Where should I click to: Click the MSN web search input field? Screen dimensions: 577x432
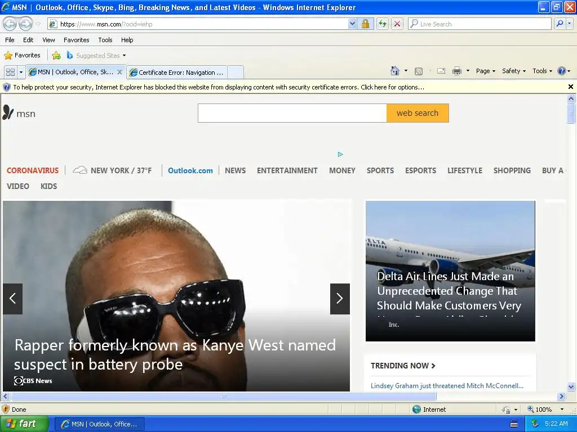[292, 113]
